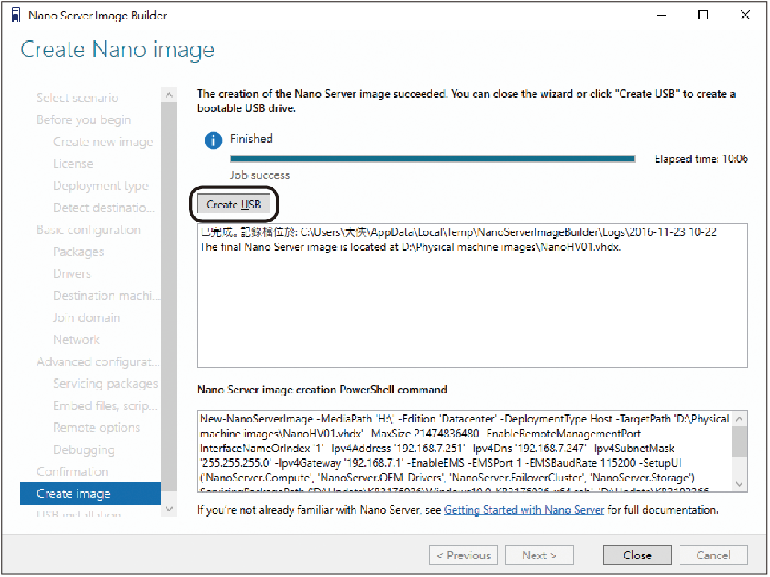The image size is (770, 577).
Task: Go to Create new image step
Action: (103, 142)
